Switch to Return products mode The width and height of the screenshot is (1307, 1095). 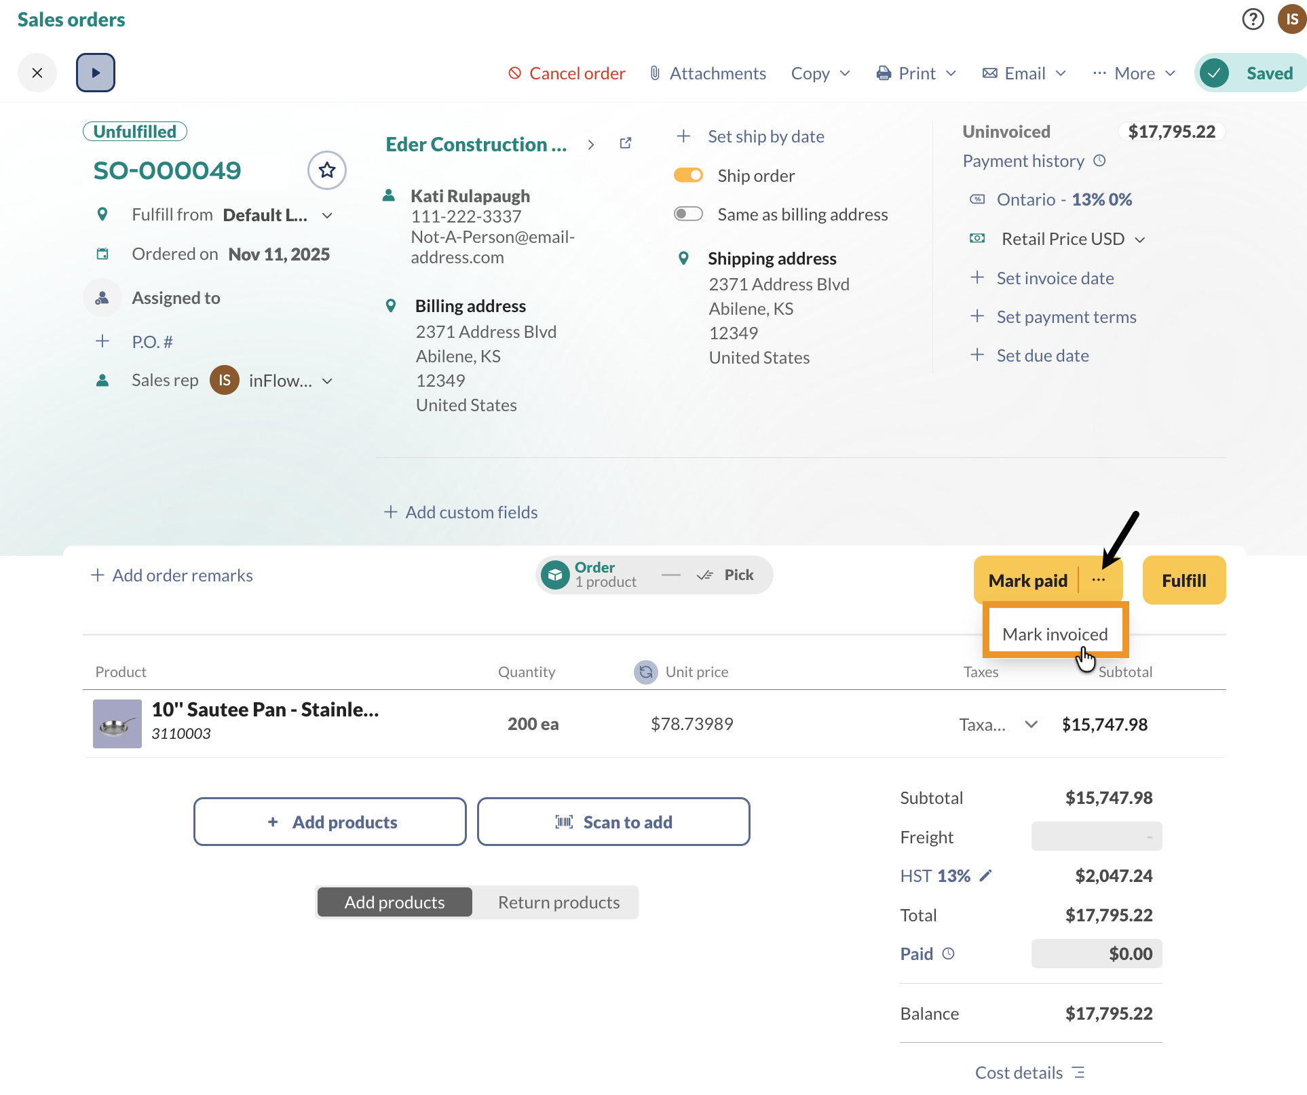[558, 902]
